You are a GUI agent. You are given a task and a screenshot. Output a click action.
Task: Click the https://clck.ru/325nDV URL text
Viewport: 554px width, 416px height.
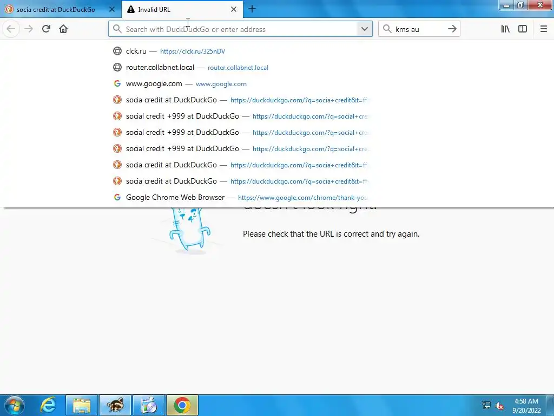tap(193, 51)
